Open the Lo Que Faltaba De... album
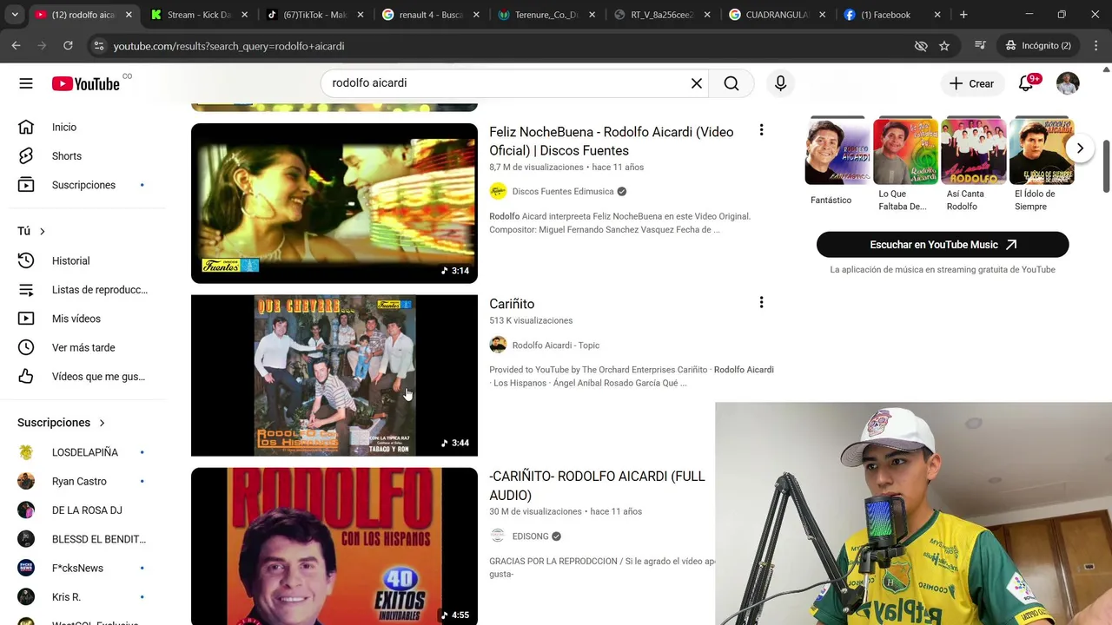The width and height of the screenshot is (1112, 625). (x=905, y=152)
